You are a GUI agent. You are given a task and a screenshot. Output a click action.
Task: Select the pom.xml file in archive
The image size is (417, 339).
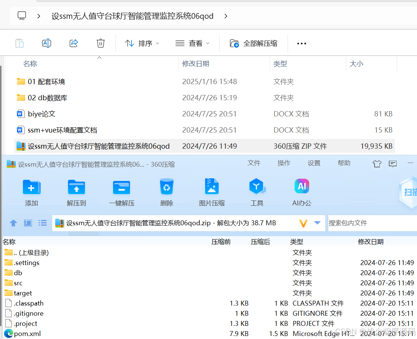click(23, 334)
